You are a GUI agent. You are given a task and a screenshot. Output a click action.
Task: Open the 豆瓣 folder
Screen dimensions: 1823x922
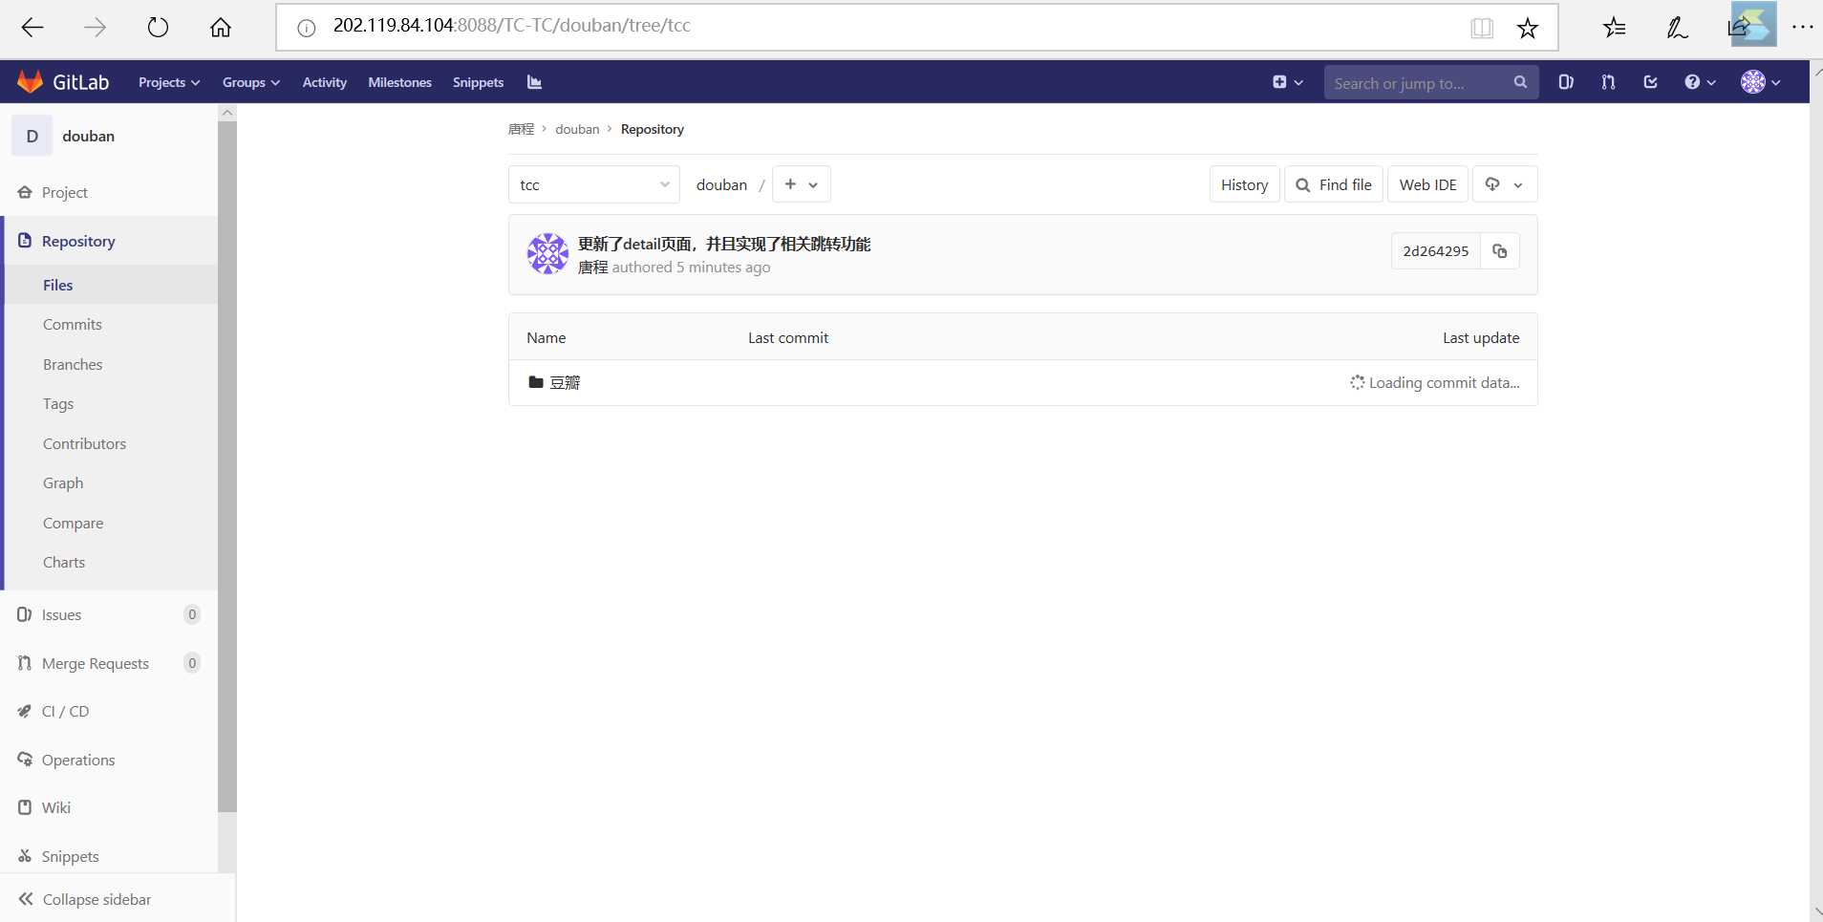pos(565,383)
